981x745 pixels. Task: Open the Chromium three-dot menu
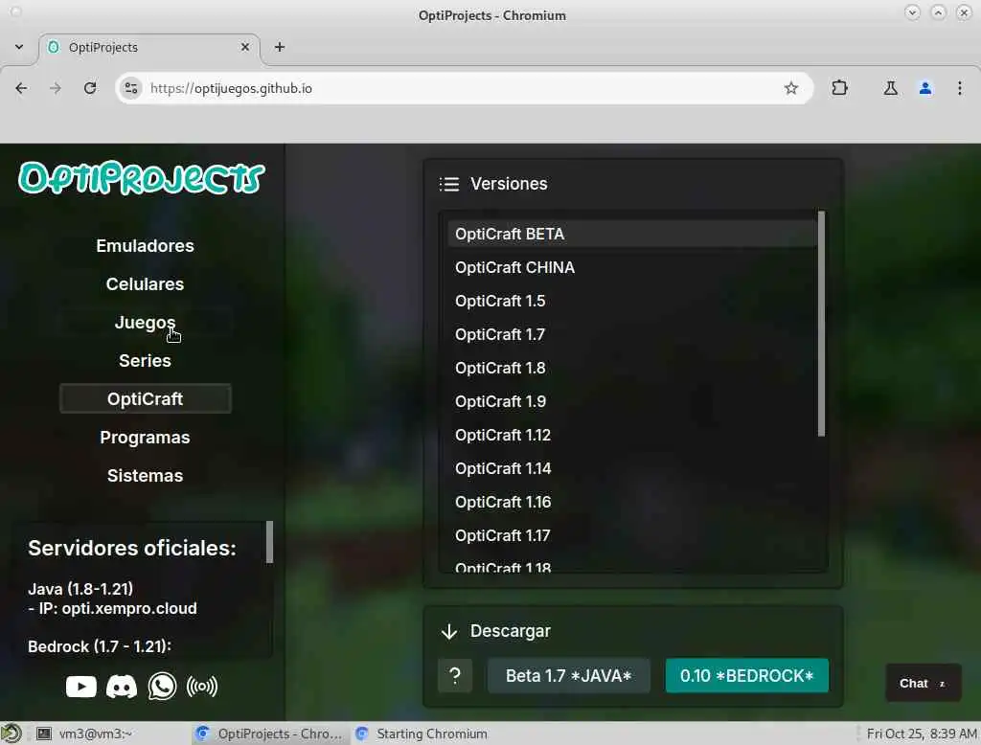tap(960, 88)
